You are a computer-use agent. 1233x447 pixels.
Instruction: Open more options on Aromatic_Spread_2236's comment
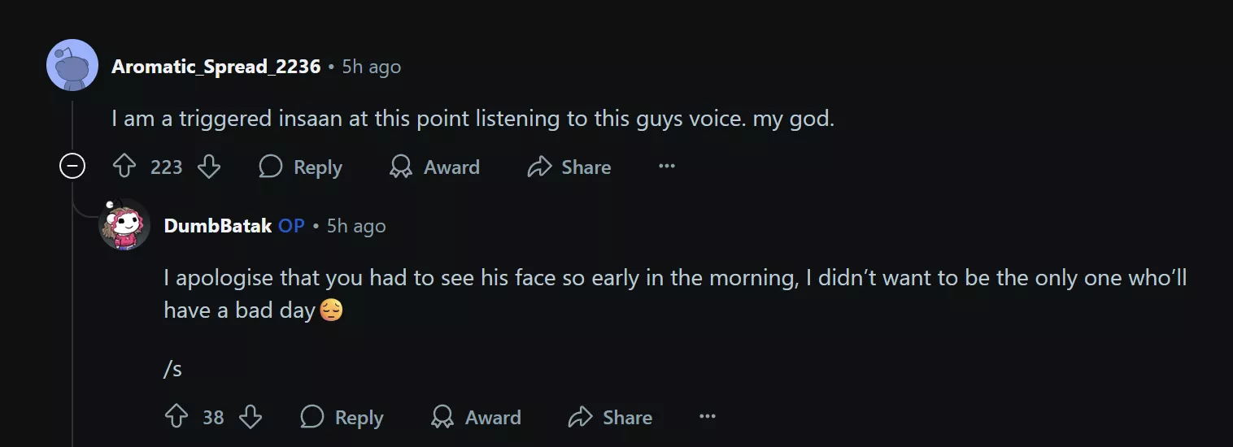pyautogui.click(x=667, y=167)
